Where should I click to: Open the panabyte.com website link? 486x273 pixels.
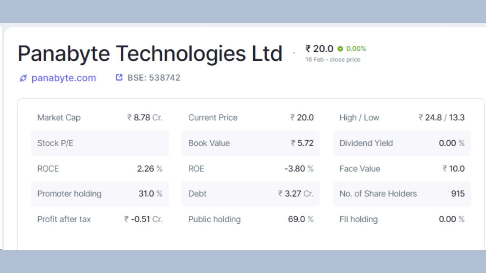tap(64, 78)
